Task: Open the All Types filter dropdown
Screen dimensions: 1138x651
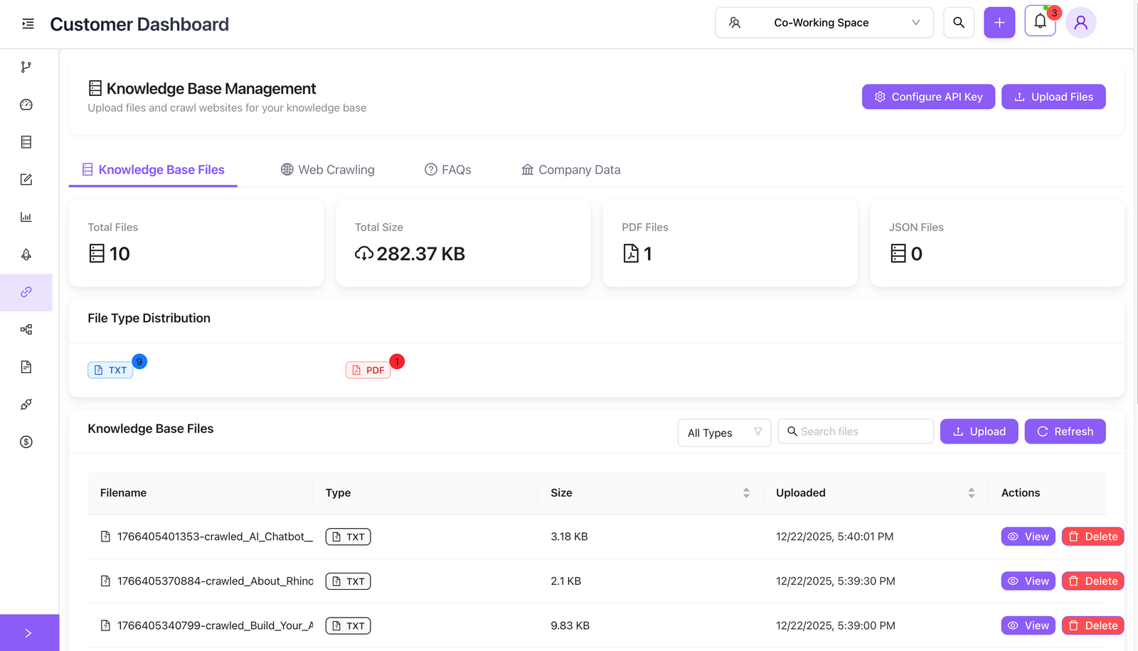Action: tap(723, 432)
